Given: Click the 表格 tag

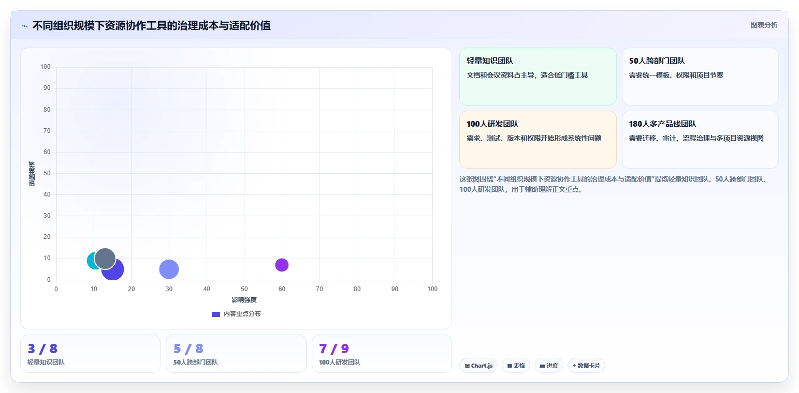Looking at the screenshot, I should [516, 366].
